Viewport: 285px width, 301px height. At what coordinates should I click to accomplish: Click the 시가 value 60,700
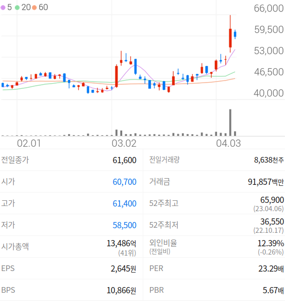pyautogui.click(x=124, y=182)
